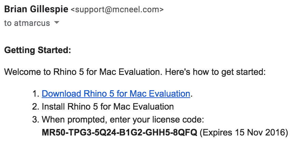302x145 pixels.
Task: Show details dropdown arrow beside atmarcus
Action: click(x=56, y=22)
